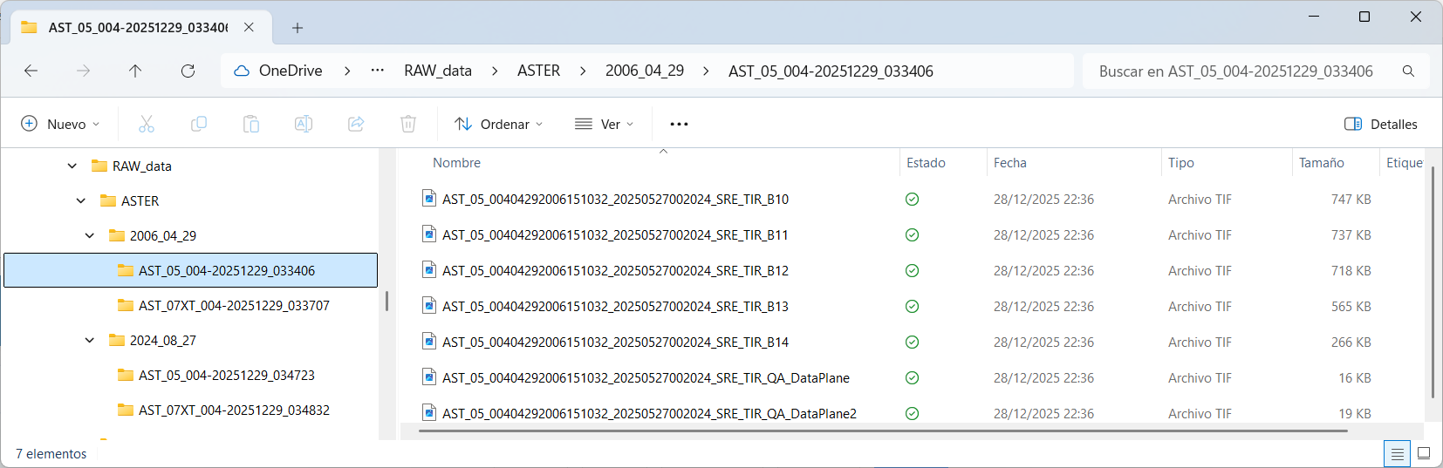
Task: Sort by the Estado column header
Action: click(926, 163)
